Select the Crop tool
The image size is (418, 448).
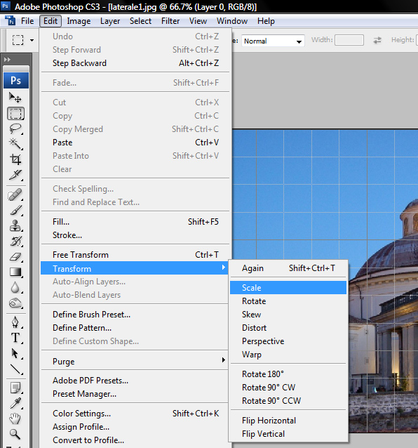(x=15, y=159)
